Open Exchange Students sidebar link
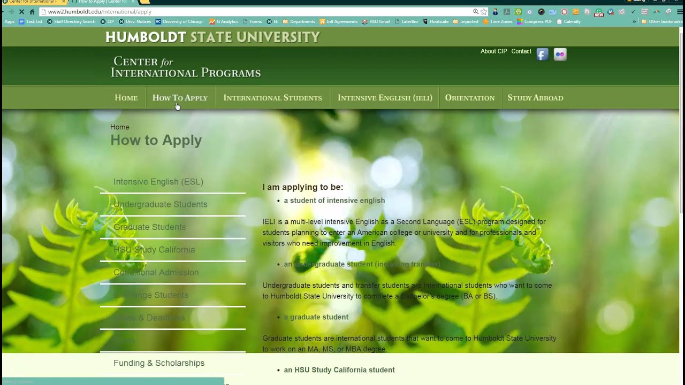This screenshot has width=685, height=385. pos(151,295)
